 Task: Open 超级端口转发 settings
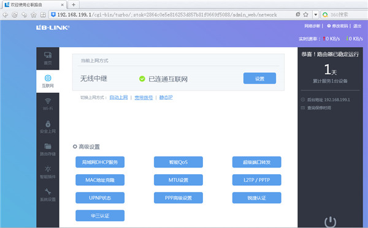point(257,162)
